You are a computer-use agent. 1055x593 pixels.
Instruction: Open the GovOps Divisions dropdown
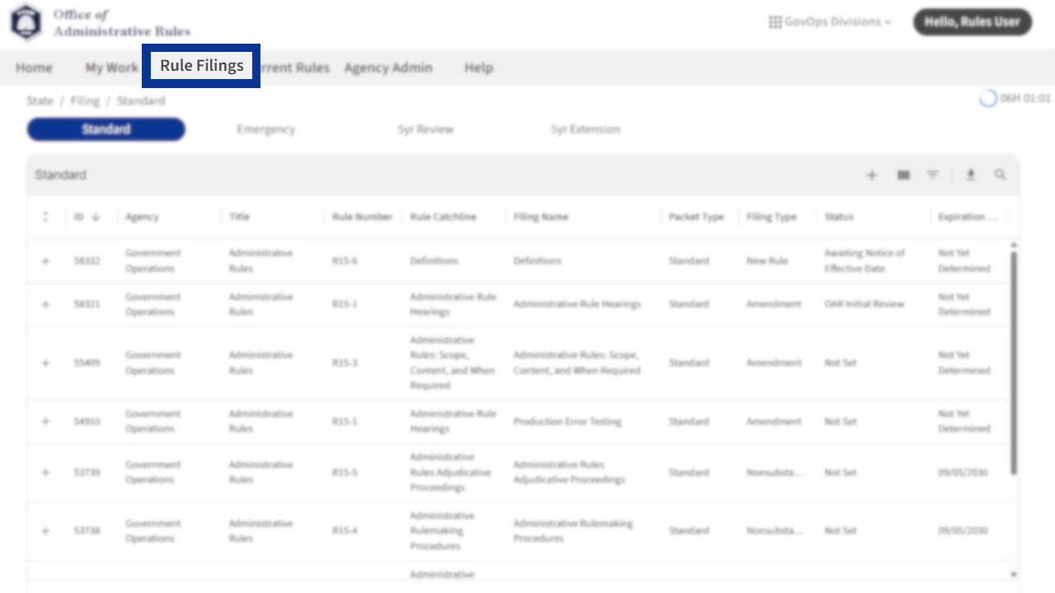tap(830, 22)
